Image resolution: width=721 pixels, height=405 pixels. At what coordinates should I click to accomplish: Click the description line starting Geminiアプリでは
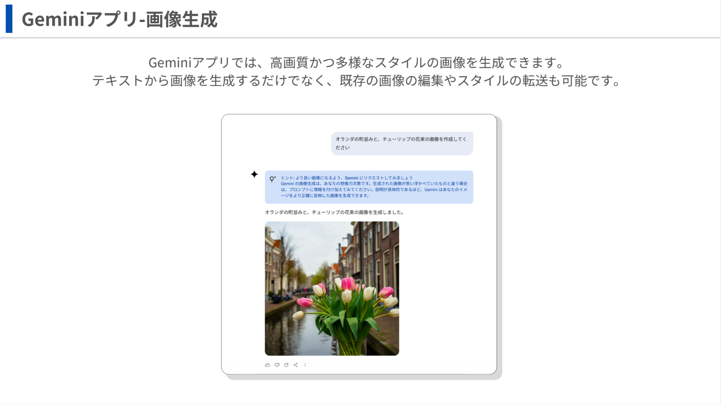tap(357, 62)
